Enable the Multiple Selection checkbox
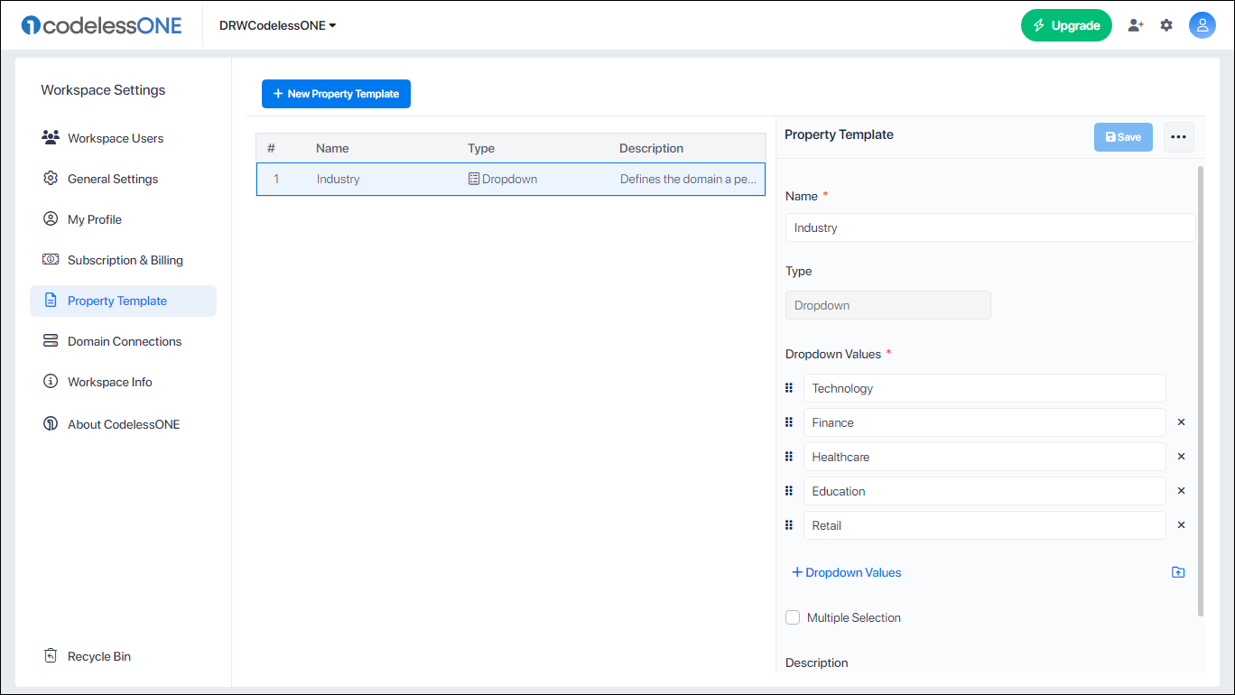 [793, 617]
